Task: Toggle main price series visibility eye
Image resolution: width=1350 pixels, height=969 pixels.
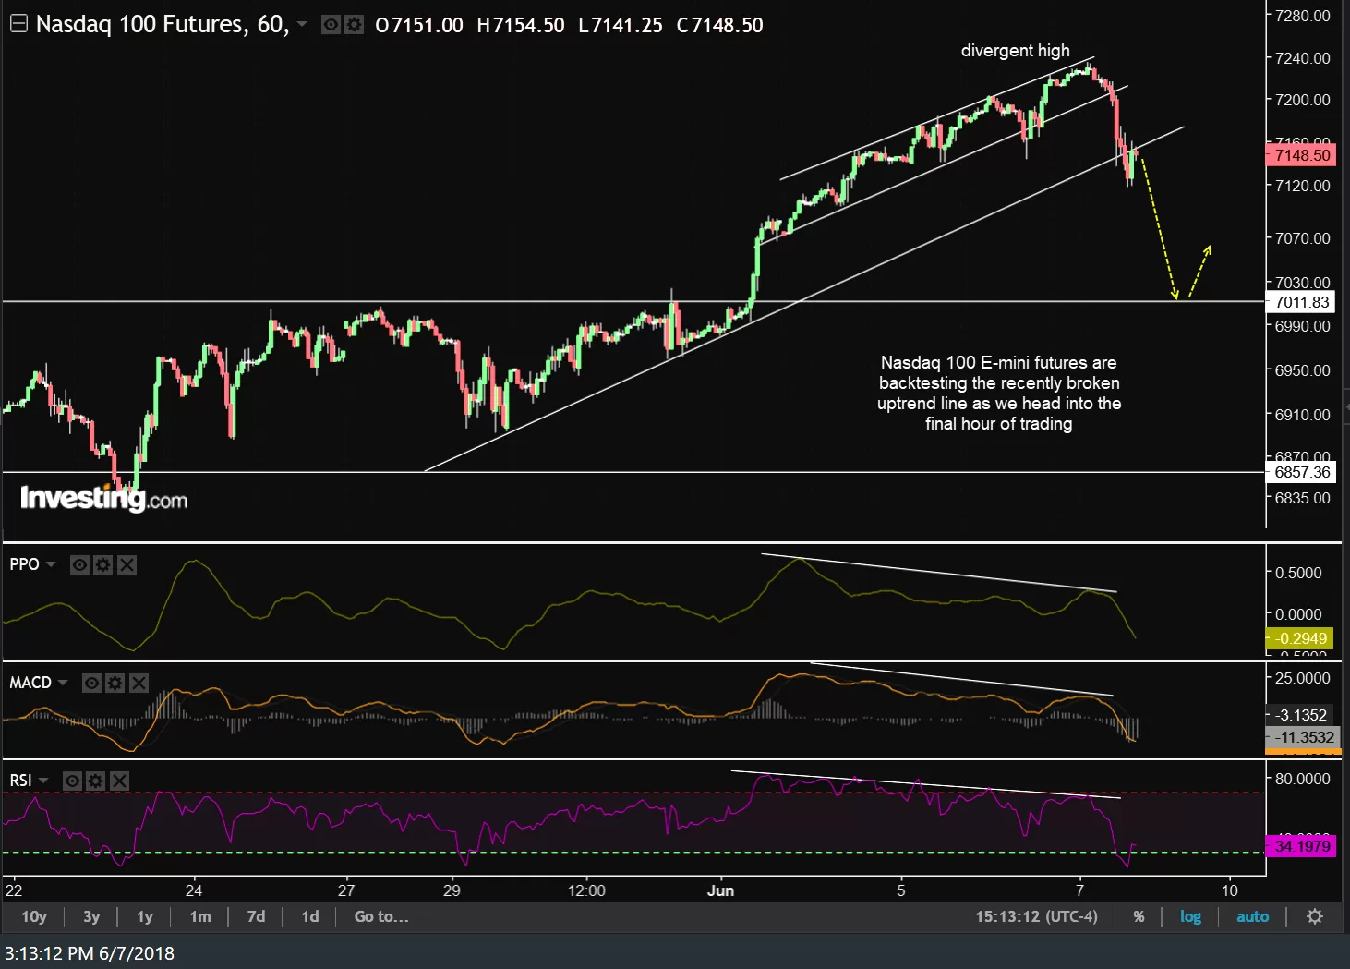Action: [x=331, y=25]
